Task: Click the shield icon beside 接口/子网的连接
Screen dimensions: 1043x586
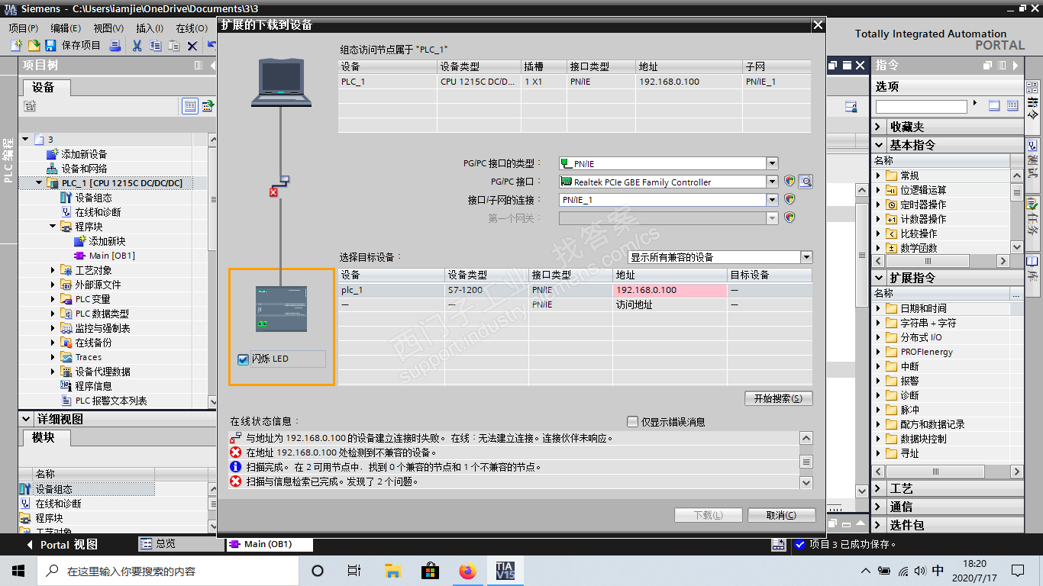Action: [x=790, y=200]
